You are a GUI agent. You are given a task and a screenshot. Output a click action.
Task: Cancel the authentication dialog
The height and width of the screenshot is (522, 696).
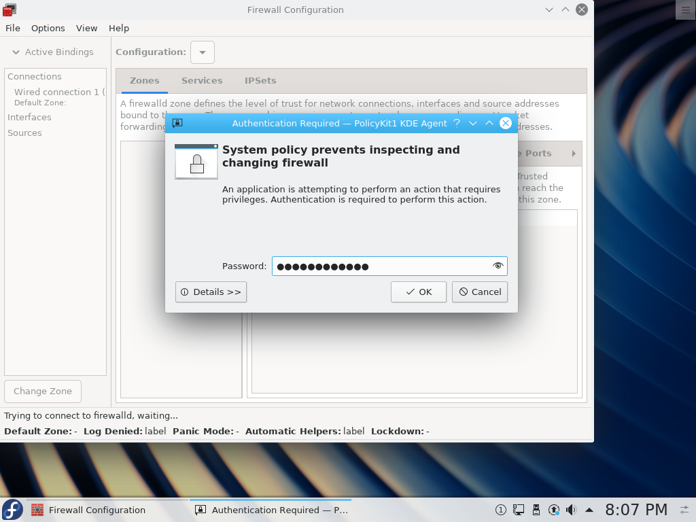click(479, 292)
